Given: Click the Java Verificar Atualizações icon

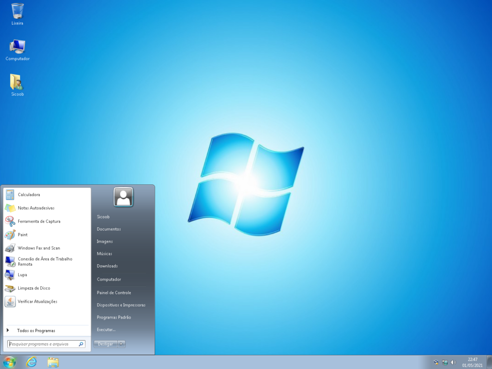Looking at the screenshot, I should tap(10, 302).
